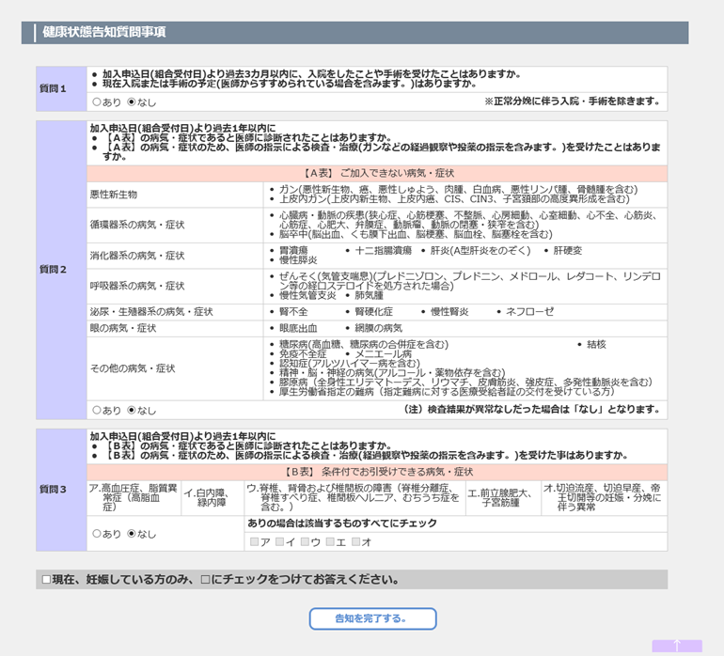Click the scroll-to-top arrow icon
Image resolution: width=724 pixels, height=656 pixels.
(x=677, y=646)
